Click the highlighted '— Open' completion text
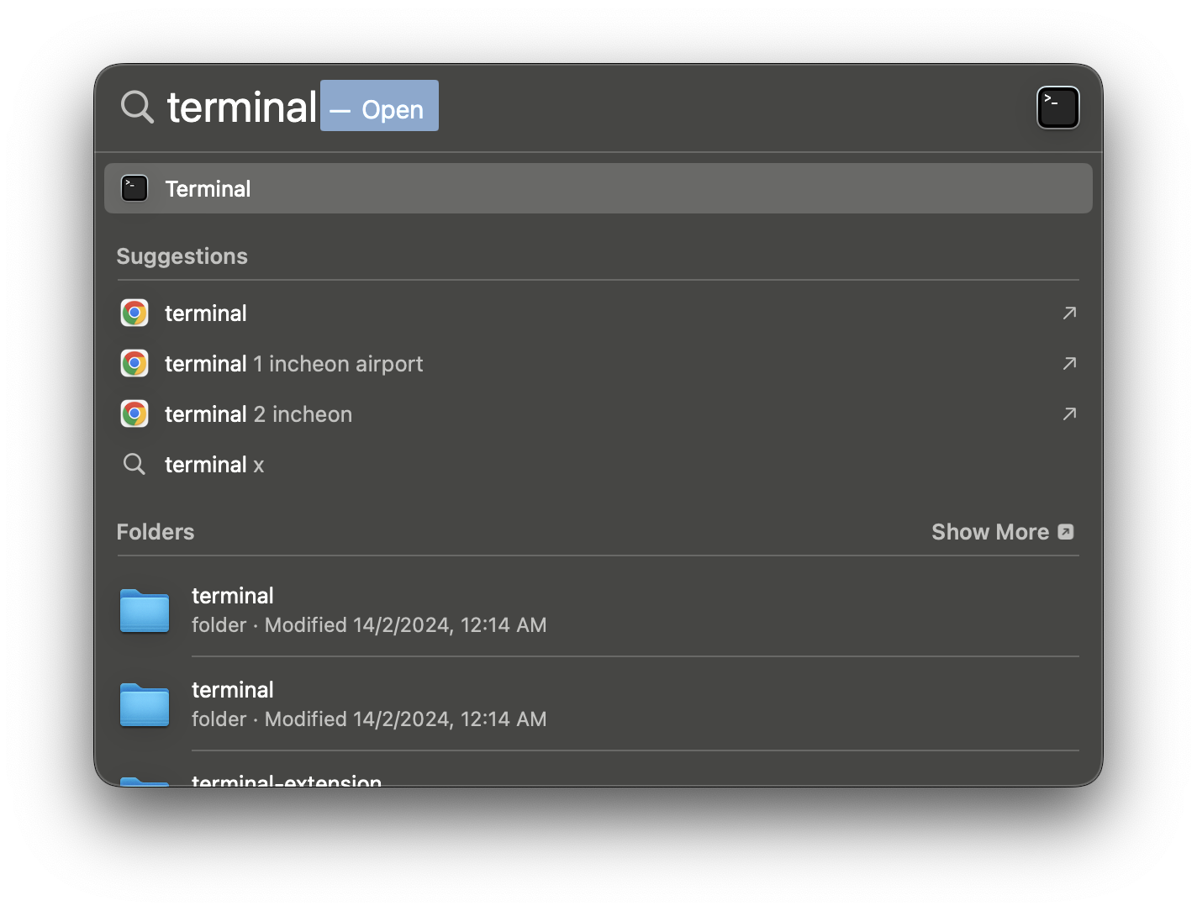Viewport: 1197px width, 911px height. 379,106
